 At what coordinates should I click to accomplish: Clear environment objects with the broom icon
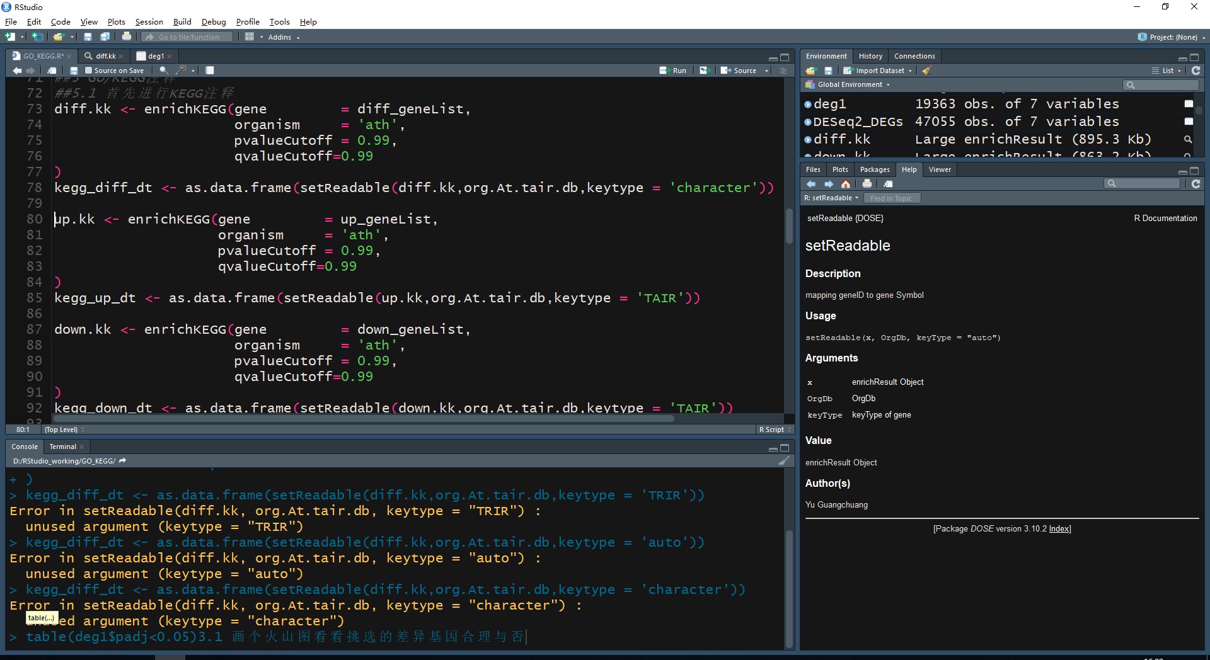[926, 71]
